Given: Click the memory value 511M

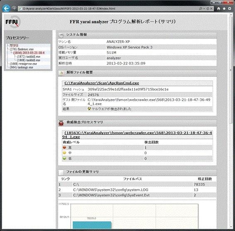Looking at the screenshot, I should pyautogui.click(x=111, y=53).
